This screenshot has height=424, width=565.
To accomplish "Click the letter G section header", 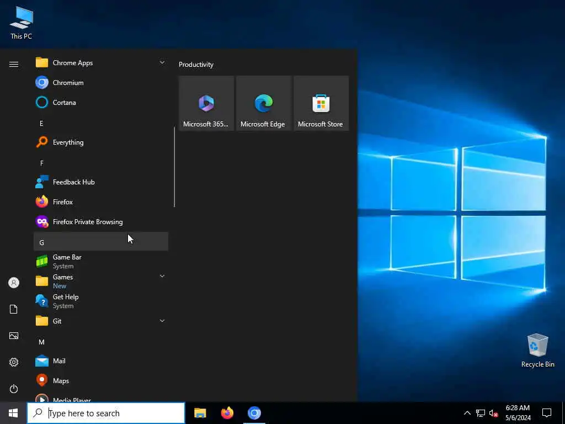I will [x=101, y=241].
